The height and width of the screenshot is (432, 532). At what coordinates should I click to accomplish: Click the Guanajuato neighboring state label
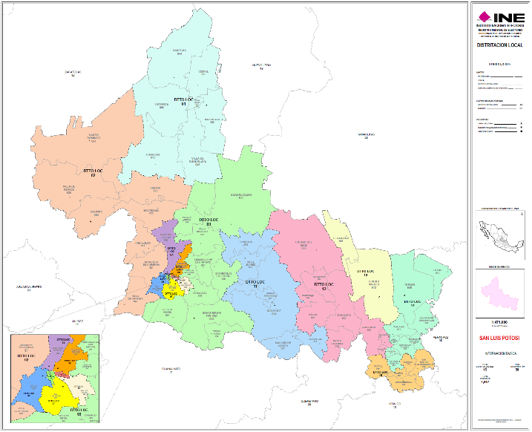pos(171,369)
